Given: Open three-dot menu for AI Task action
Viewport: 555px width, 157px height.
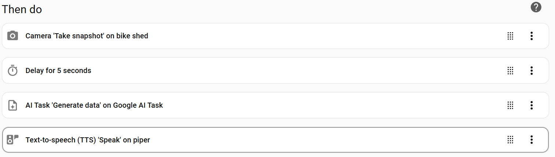Looking at the screenshot, I should coord(531,105).
